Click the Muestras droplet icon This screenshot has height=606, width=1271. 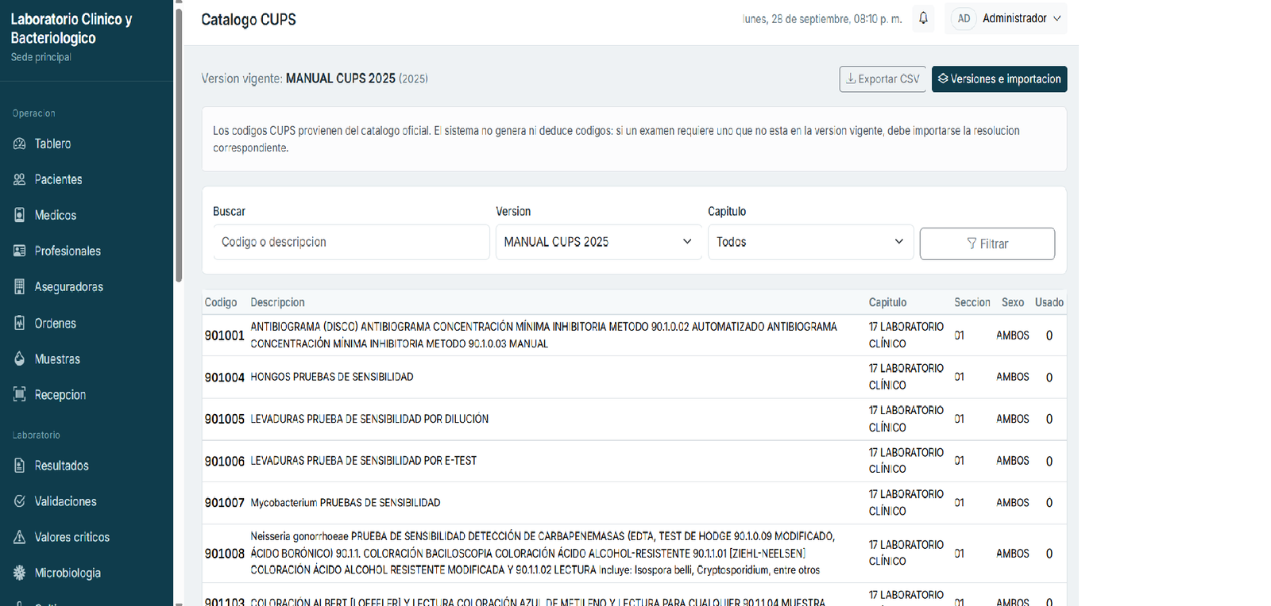tap(20, 359)
